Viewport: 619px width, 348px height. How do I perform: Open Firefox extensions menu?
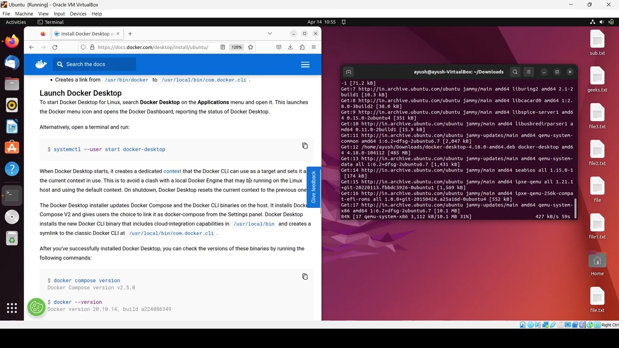302,47
